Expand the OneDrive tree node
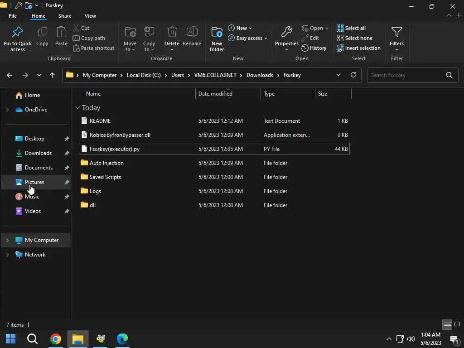This screenshot has height=348, width=464. (x=7, y=110)
